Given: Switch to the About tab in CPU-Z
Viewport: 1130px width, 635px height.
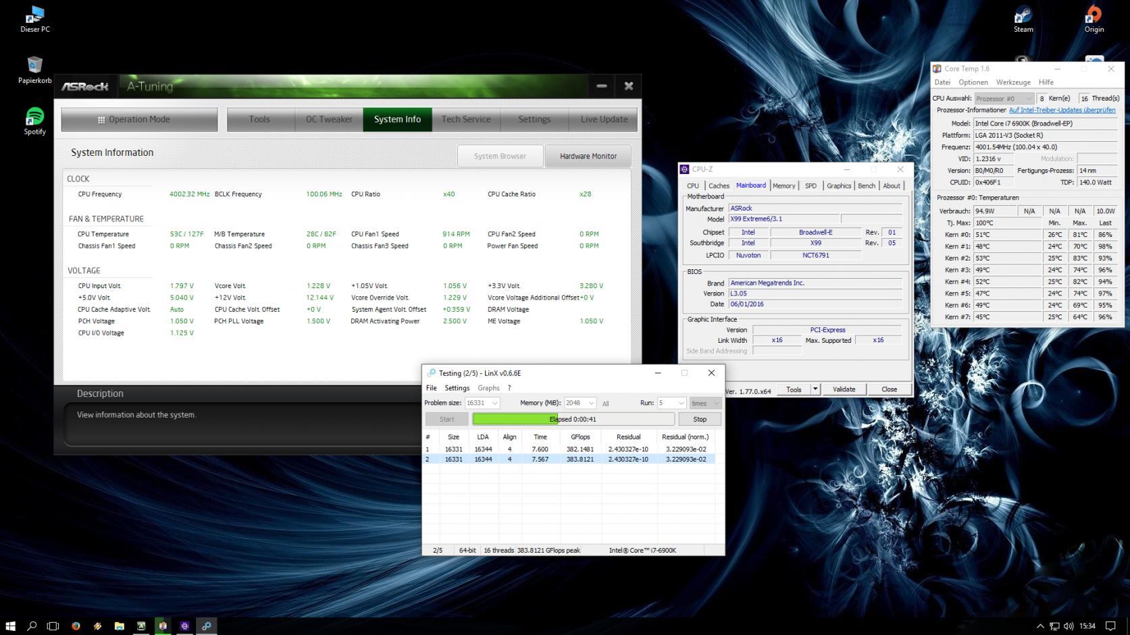Looking at the screenshot, I should (x=892, y=186).
